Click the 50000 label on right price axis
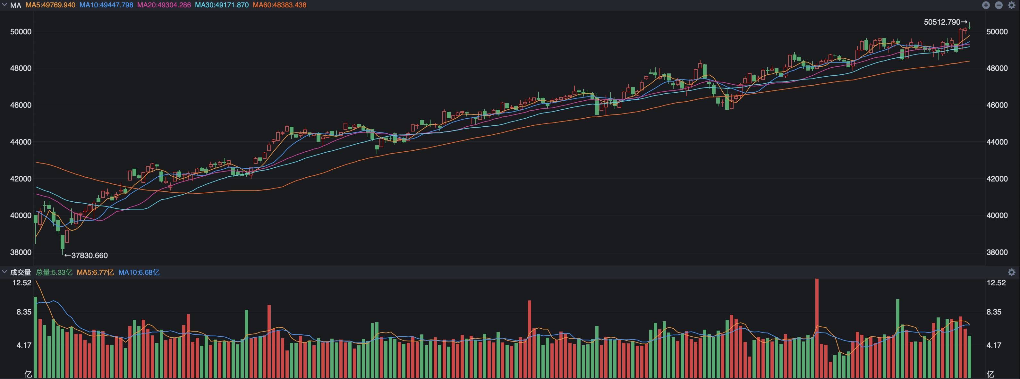The width and height of the screenshot is (1020, 379). (997, 32)
